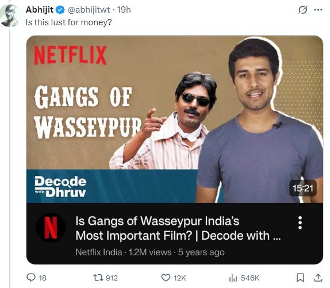Click the Abhijit display name

pyautogui.click(x=39, y=10)
